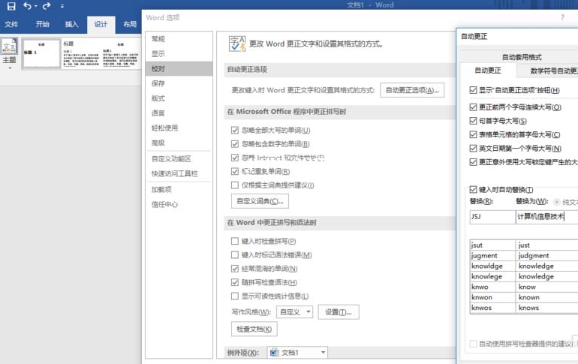Toggle ignore Internet and file addresses checkbox
The image size is (578, 364).
pos(235,158)
